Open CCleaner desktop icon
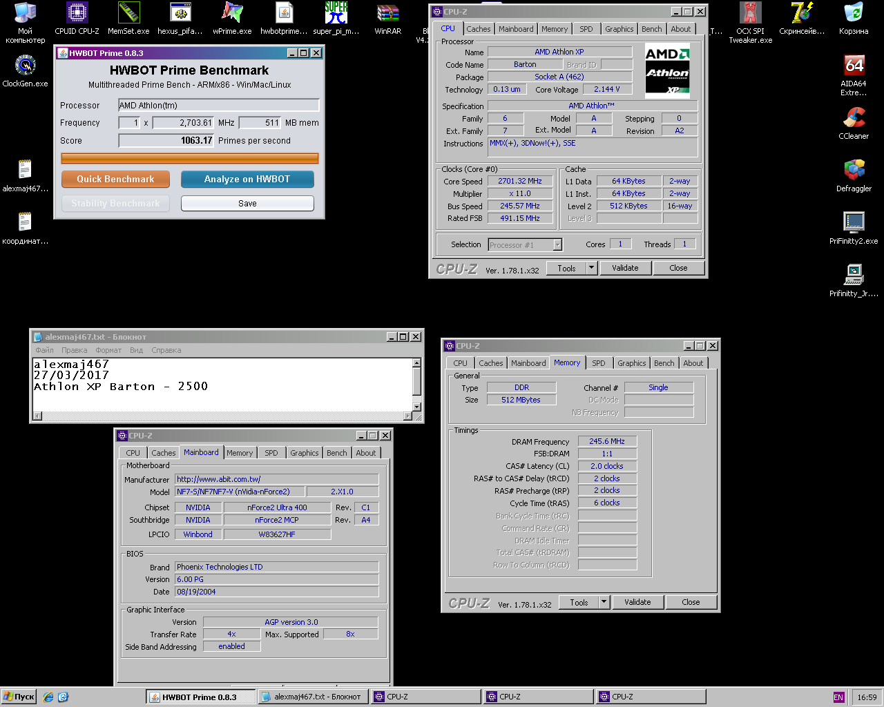The image size is (884, 707). point(854,124)
